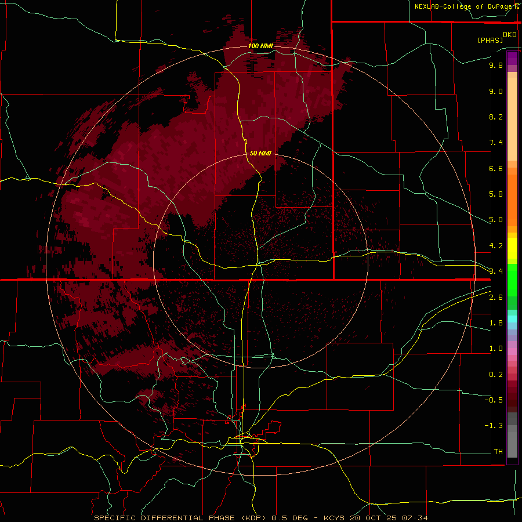Click the 9.0 value on the color scale

pyautogui.click(x=496, y=91)
